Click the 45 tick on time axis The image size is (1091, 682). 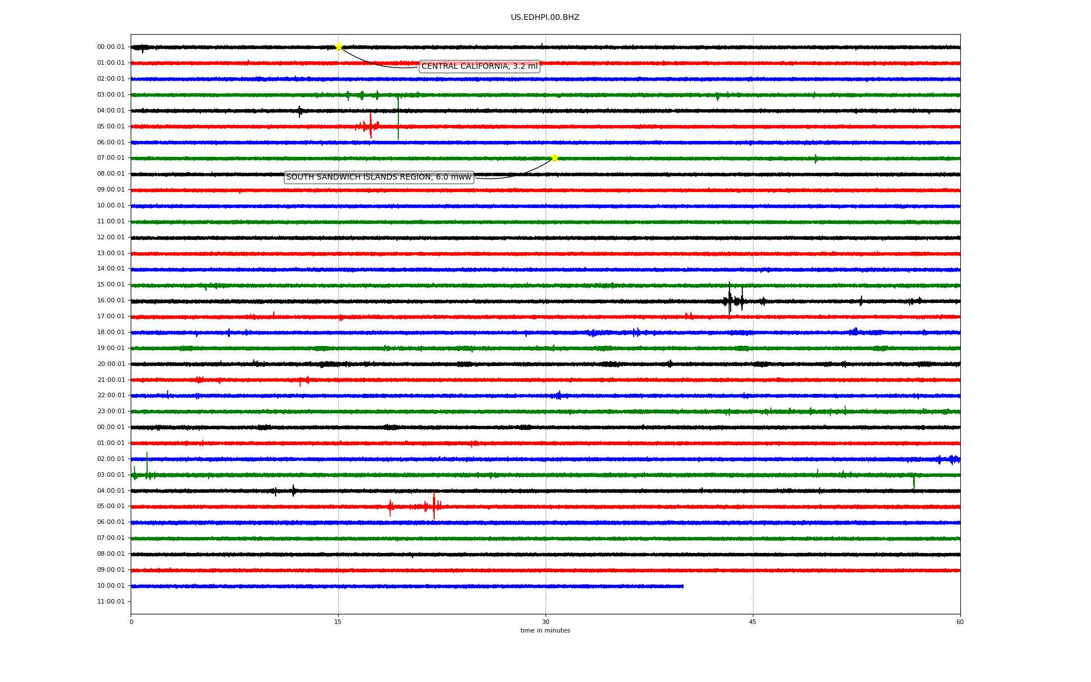(752, 622)
